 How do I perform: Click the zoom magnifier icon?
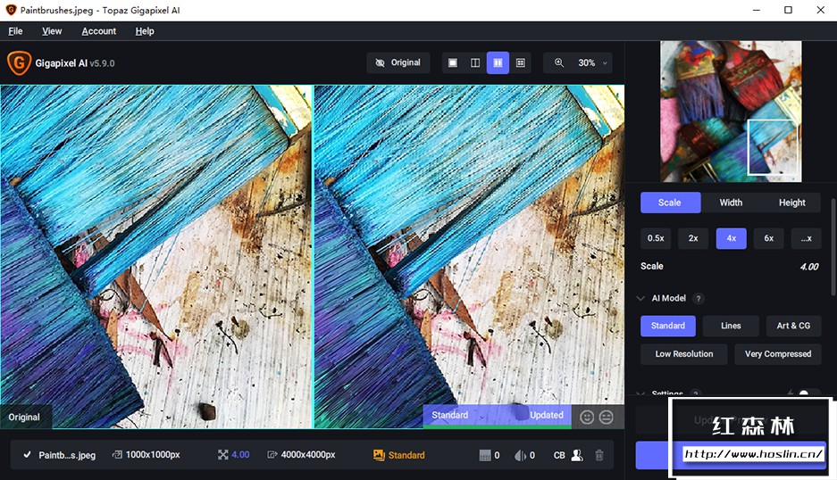click(x=559, y=63)
